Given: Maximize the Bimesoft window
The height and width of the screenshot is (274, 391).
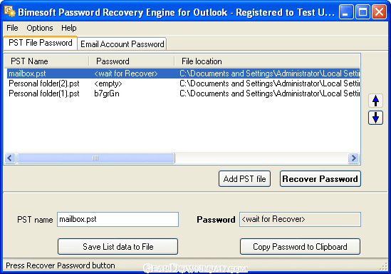Looking at the screenshot, I should (x=363, y=11).
